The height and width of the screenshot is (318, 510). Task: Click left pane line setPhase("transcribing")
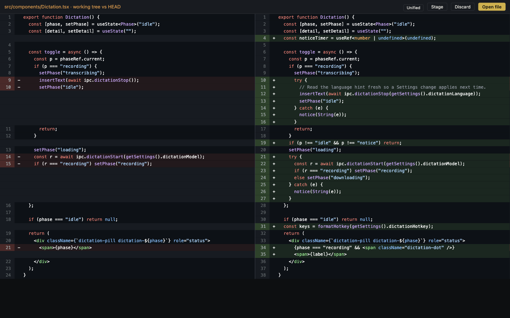point(127,73)
